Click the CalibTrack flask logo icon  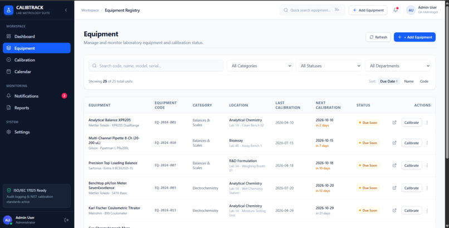click(x=8, y=10)
